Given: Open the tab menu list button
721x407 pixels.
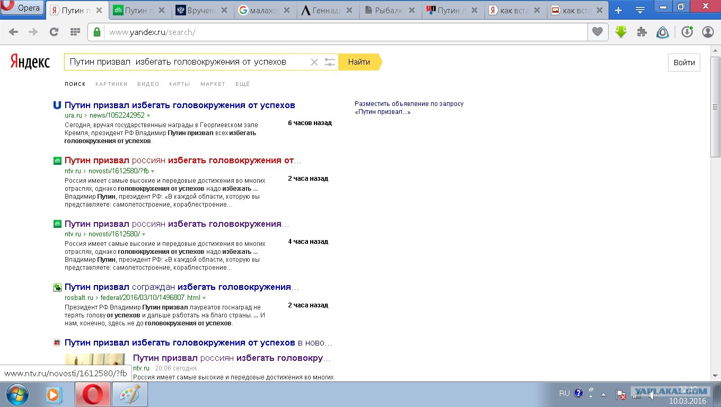Looking at the screenshot, I should (x=640, y=10).
